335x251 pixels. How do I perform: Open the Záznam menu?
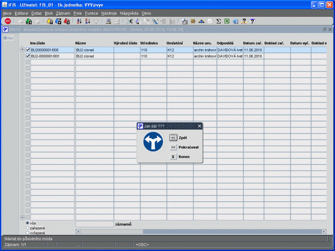[x=63, y=13]
